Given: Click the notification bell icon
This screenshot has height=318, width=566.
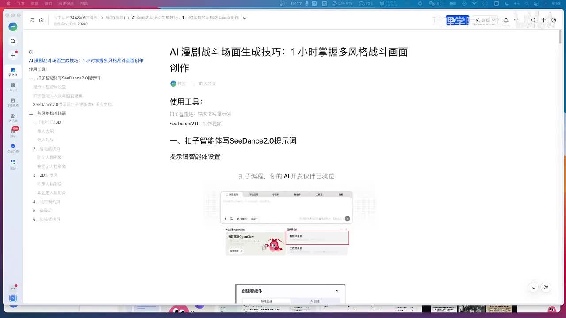Looking at the screenshot, I should click(x=506, y=20).
